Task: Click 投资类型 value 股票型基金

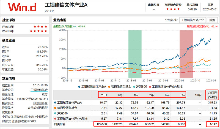Action: tap(40, 103)
